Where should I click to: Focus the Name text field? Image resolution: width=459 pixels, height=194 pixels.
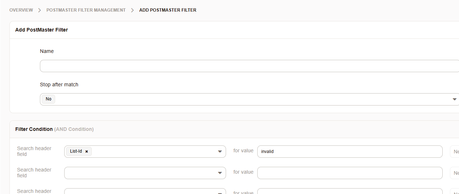pyautogui.click(x=249, y=66)
